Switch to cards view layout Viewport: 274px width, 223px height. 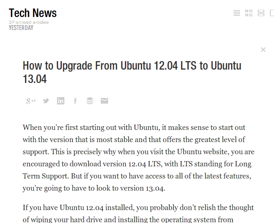(x=261, y=13)
